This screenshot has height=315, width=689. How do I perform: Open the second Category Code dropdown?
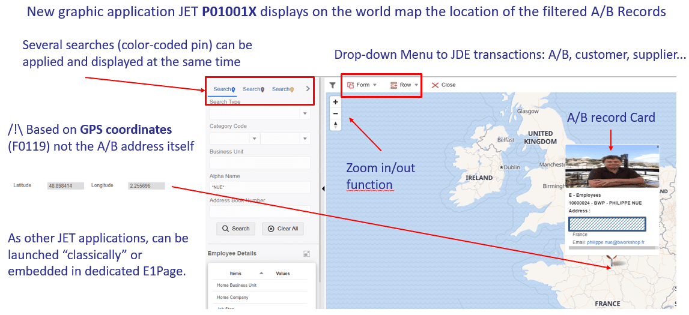305,139
